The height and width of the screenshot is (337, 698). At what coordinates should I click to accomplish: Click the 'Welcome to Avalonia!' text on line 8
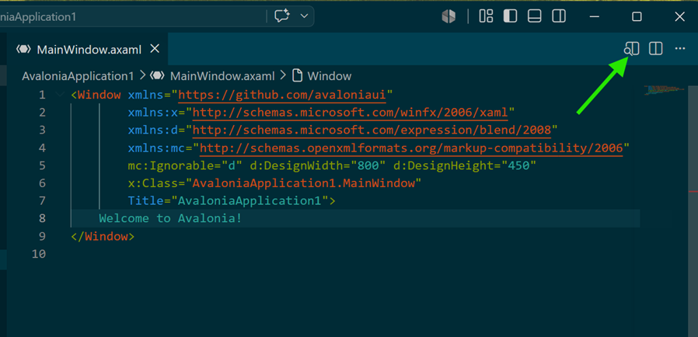click(x=170, y=218)
